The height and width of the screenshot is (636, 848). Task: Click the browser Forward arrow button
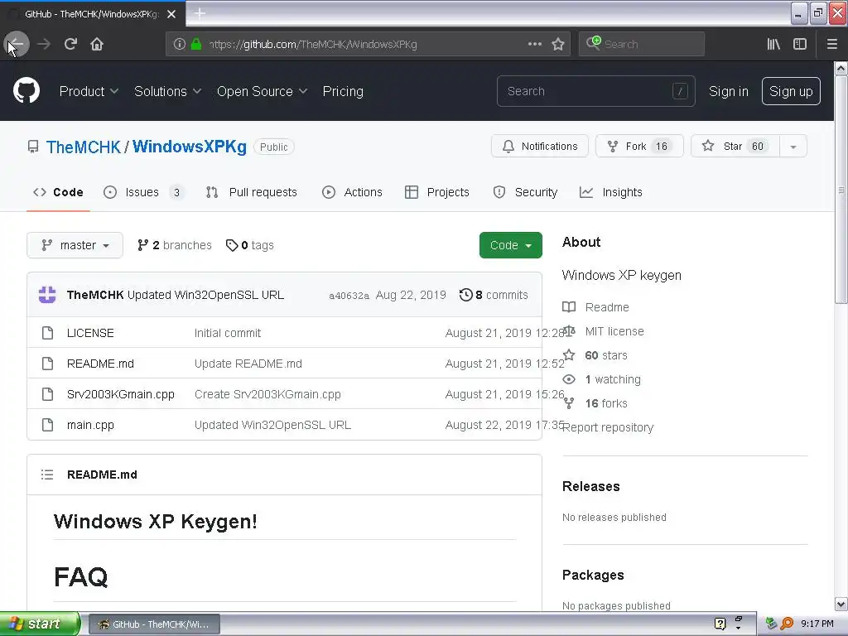(44, 44)
